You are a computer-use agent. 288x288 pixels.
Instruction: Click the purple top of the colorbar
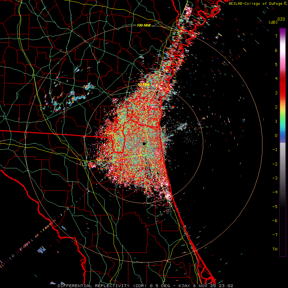(x=283, y=31)
